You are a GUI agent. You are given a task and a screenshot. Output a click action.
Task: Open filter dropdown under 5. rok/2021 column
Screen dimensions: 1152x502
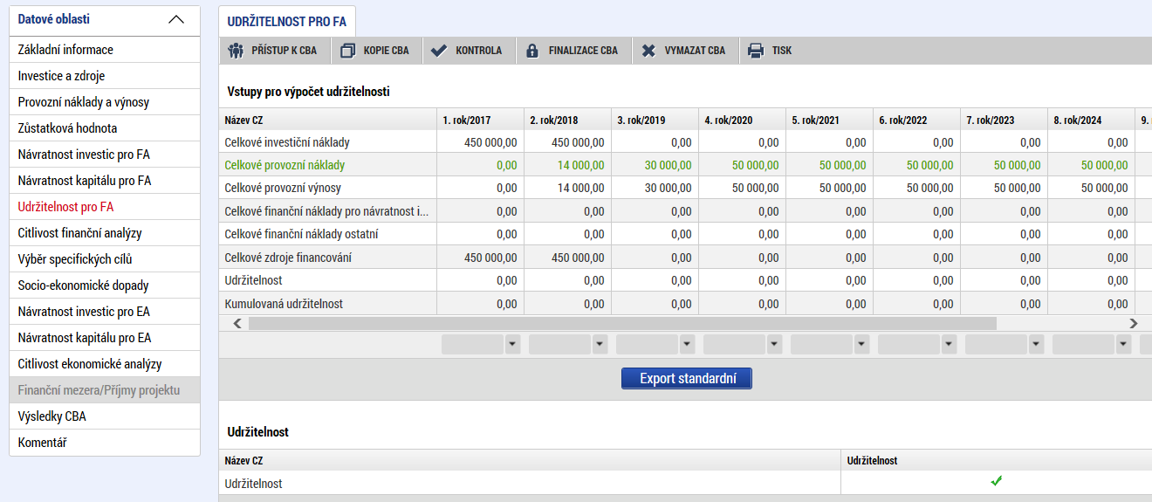point(862,345)
